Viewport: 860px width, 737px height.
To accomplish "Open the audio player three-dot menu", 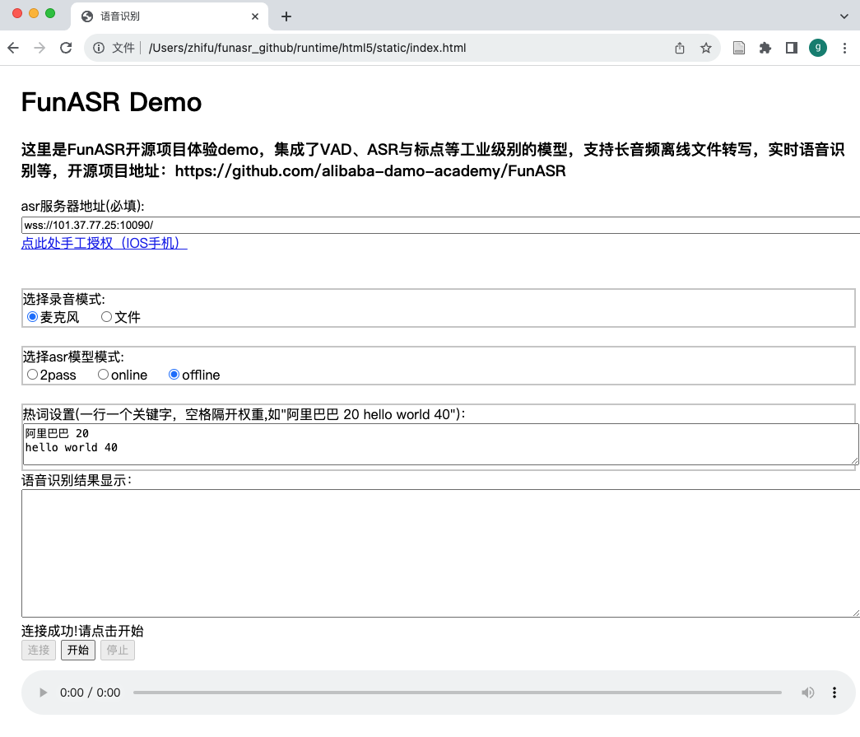I will tap(834, 693).
